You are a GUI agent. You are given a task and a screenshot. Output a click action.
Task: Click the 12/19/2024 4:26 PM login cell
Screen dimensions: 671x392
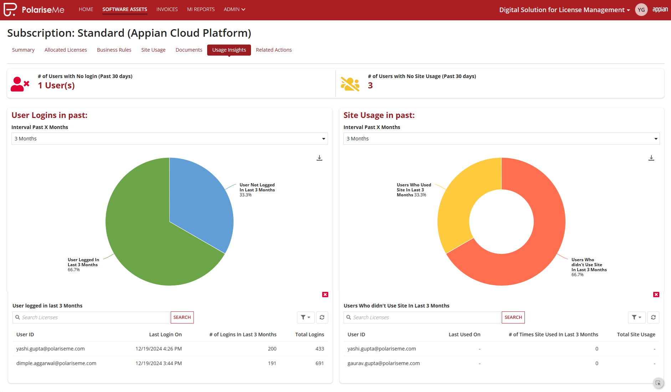(159, 349)
